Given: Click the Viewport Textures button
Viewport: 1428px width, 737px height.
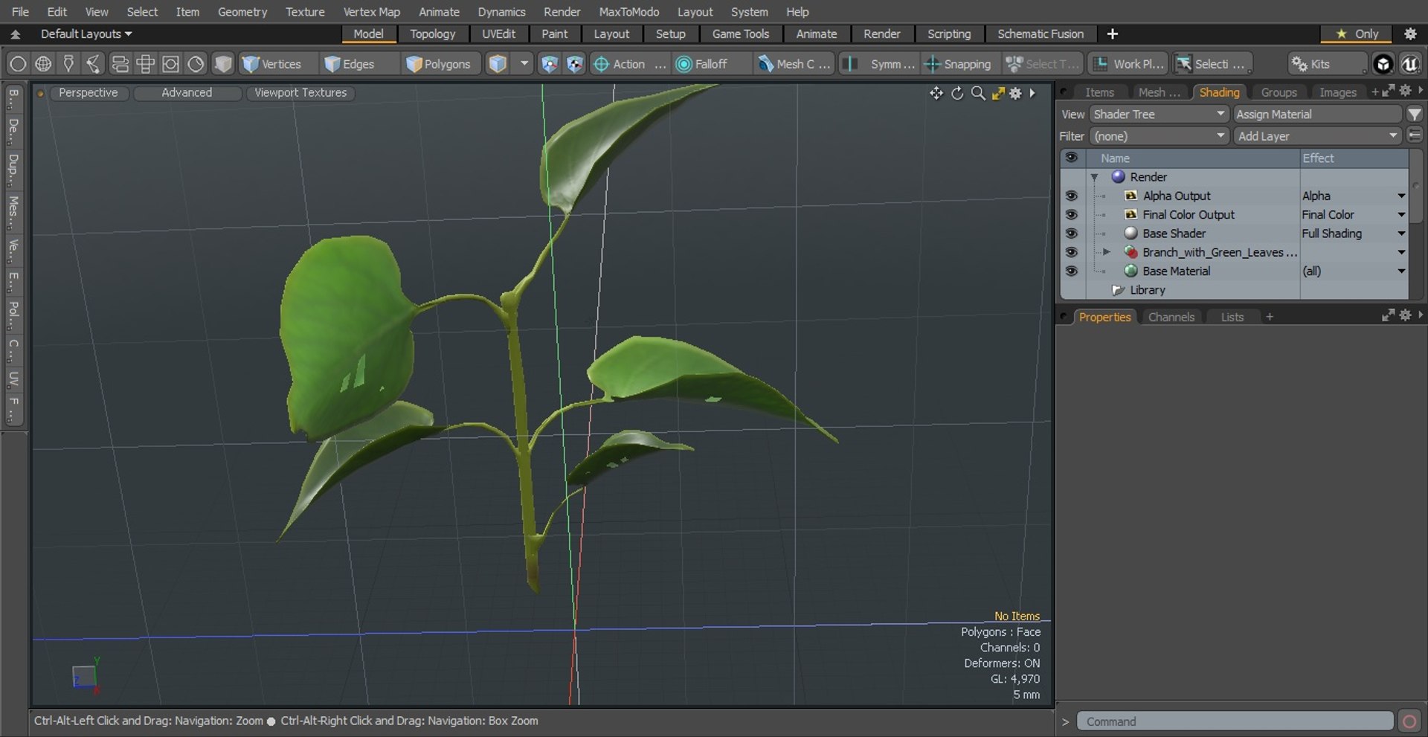Looking at the screenshot, I should point(300,92).
